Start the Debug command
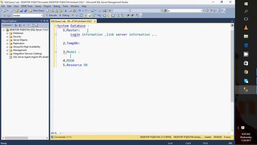This screenshot has height=145, width=257. (x=64, y=15)
